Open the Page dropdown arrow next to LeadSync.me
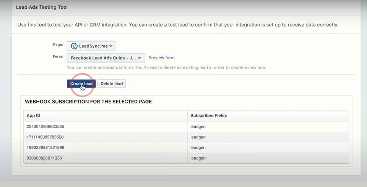This screenshot has height=187, width=367. [110, 46]
